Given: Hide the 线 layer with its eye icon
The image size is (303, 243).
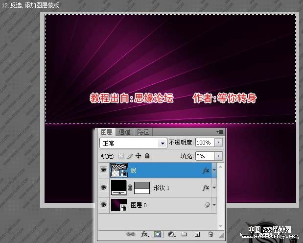Looking at the screenshot, I should [104, 170].
